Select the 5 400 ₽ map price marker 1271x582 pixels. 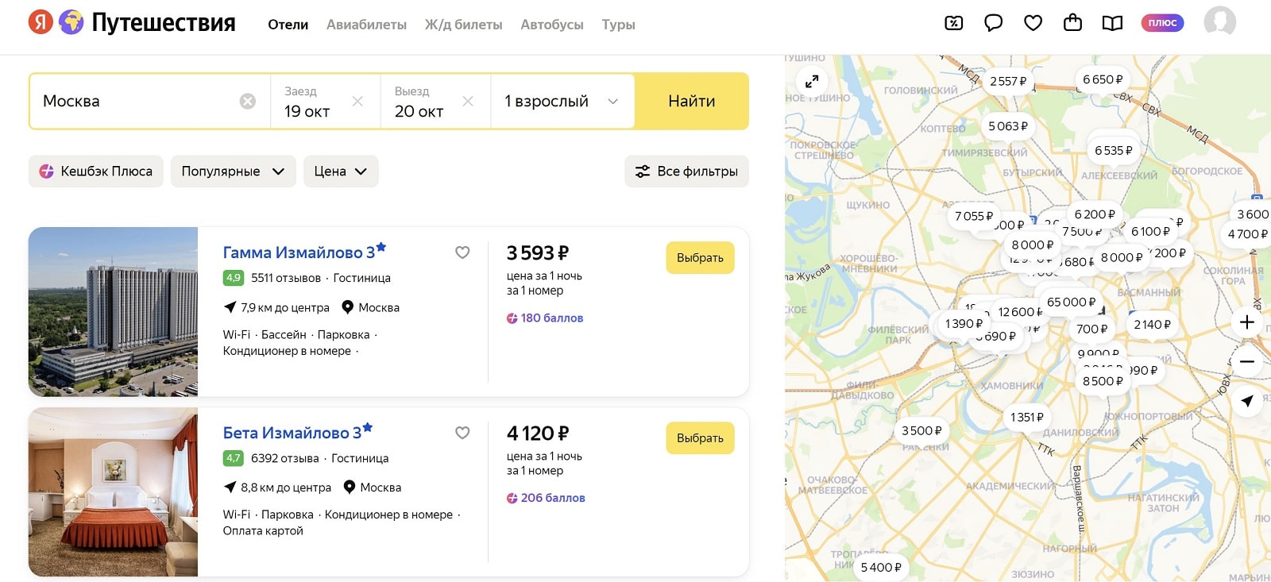click(x=881, y=567)
